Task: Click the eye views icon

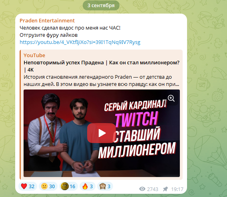Action: coord(142,189)
